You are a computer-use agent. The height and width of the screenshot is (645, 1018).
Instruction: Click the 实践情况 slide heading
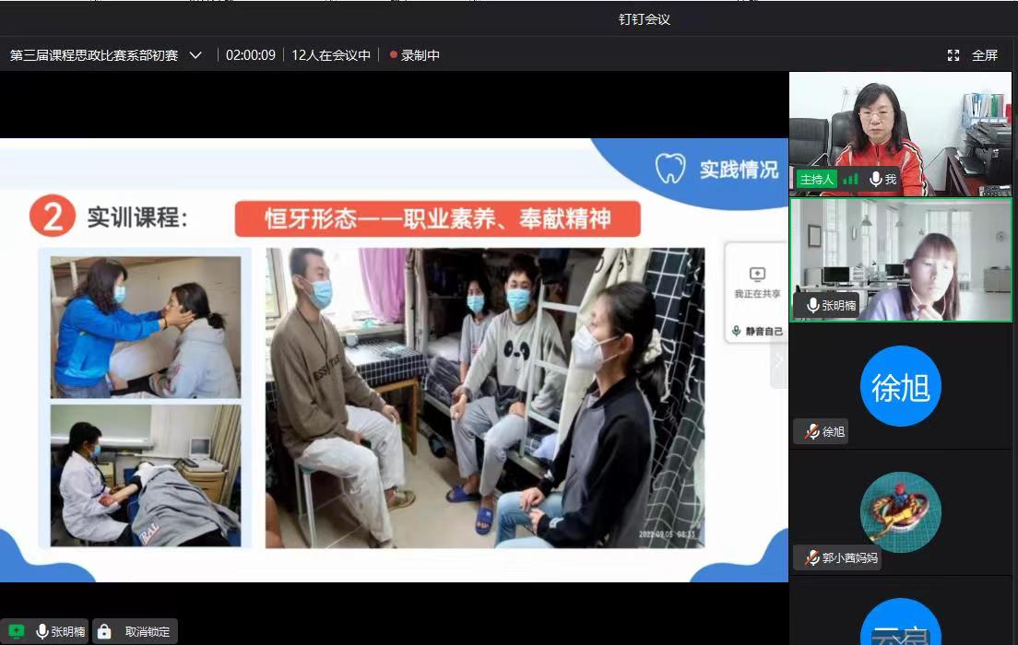(739, 170)
